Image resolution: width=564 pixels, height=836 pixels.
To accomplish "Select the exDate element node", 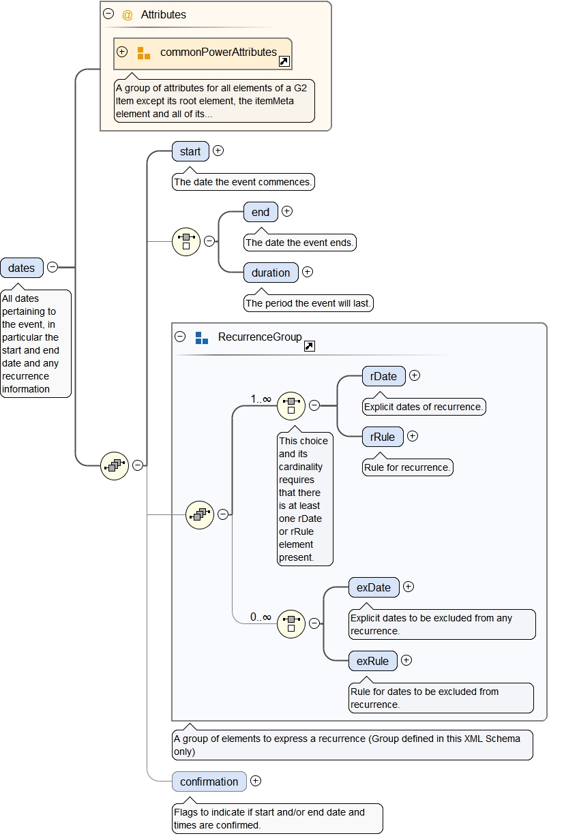I will pyautogui.click(x=374, y=587).
